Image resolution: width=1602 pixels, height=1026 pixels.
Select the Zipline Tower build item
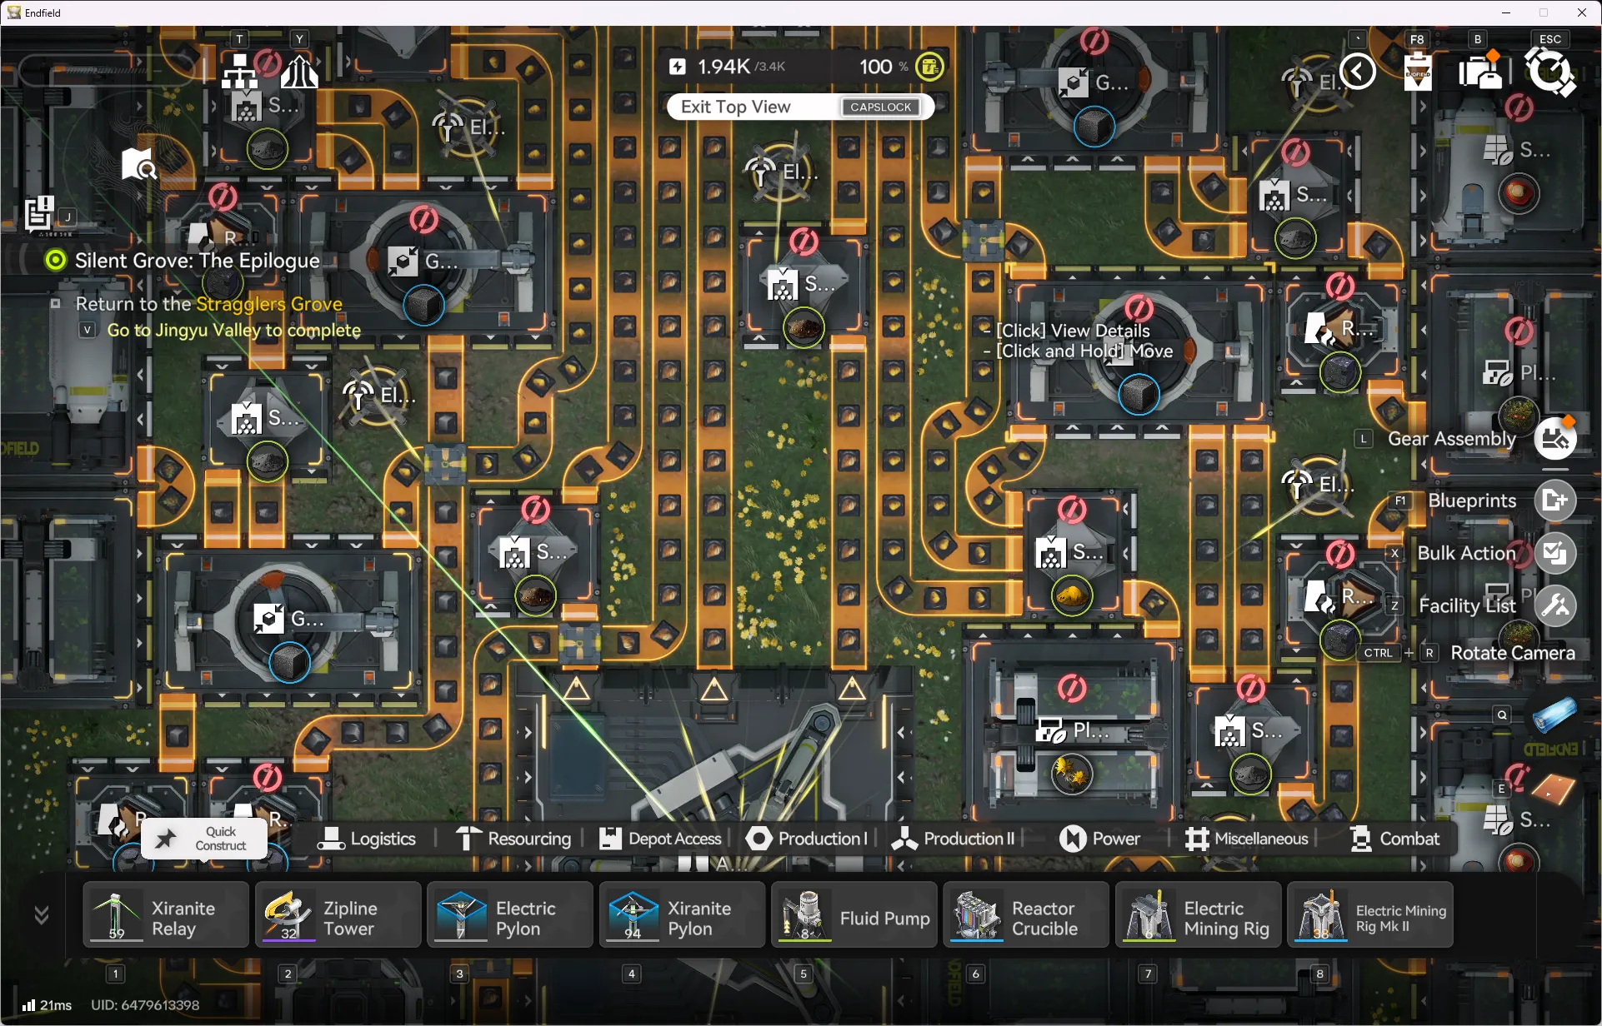point(338,915)
